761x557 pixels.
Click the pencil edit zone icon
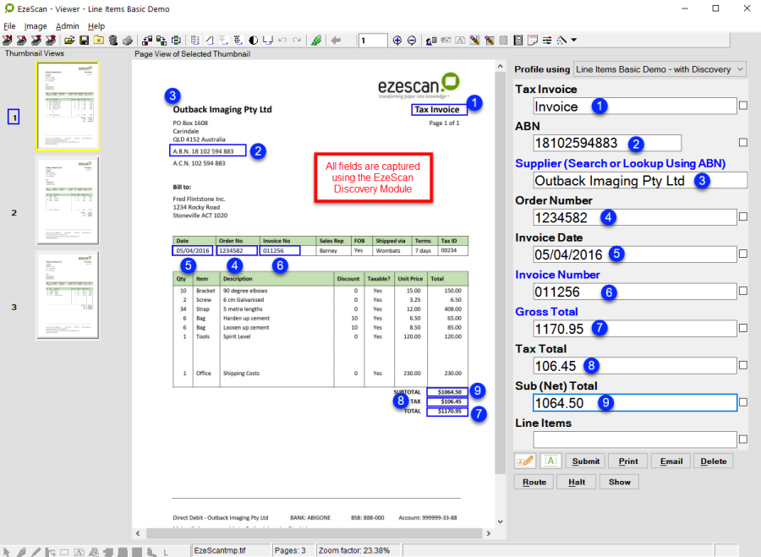pyautogui.click(x=525, y=461)
